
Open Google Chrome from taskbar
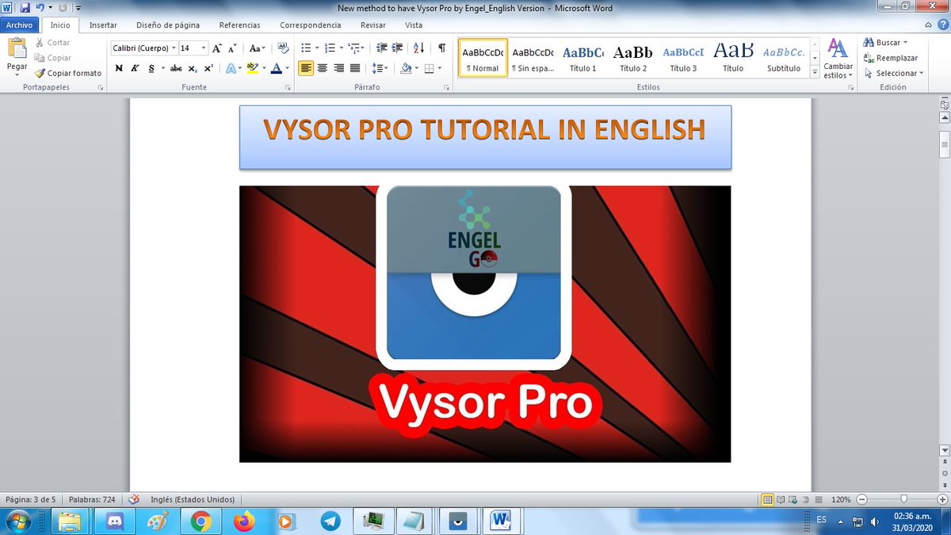[200, 521]
